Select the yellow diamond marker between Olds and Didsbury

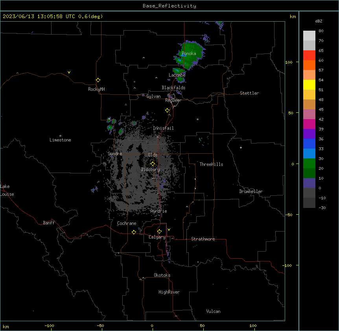pyautogui.click(x=153, y=164)
